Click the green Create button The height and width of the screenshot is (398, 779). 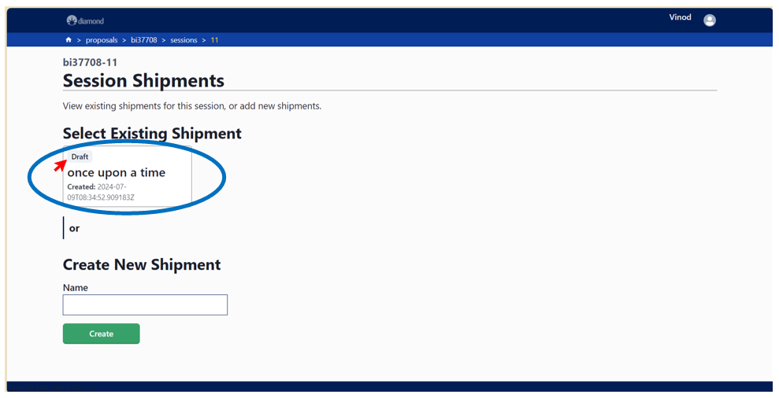(102, 334)
